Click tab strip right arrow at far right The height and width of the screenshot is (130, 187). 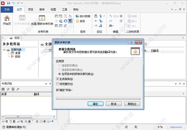click(x=183, y=38)
